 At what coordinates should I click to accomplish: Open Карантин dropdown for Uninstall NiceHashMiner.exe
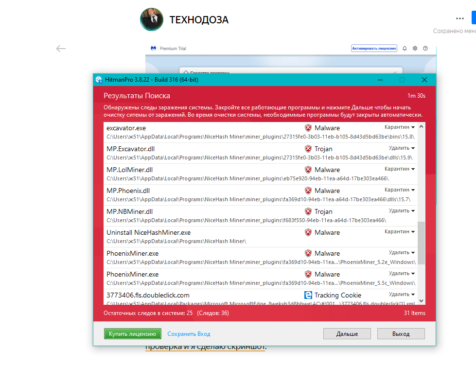click(x=400, y=231)
